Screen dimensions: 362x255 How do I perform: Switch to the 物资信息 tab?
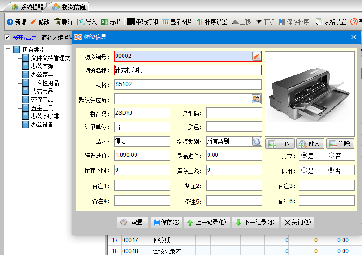tap(69, 6)
